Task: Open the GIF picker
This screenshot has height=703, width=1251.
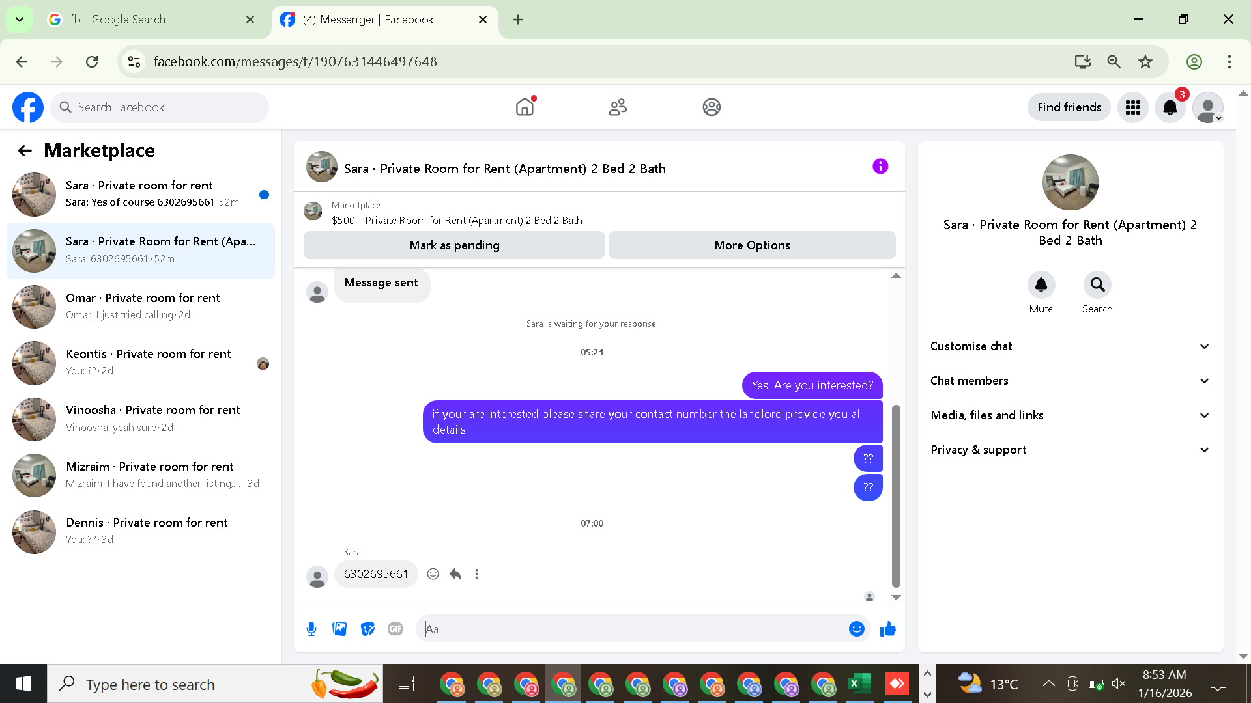Action: tap(395, 629)
